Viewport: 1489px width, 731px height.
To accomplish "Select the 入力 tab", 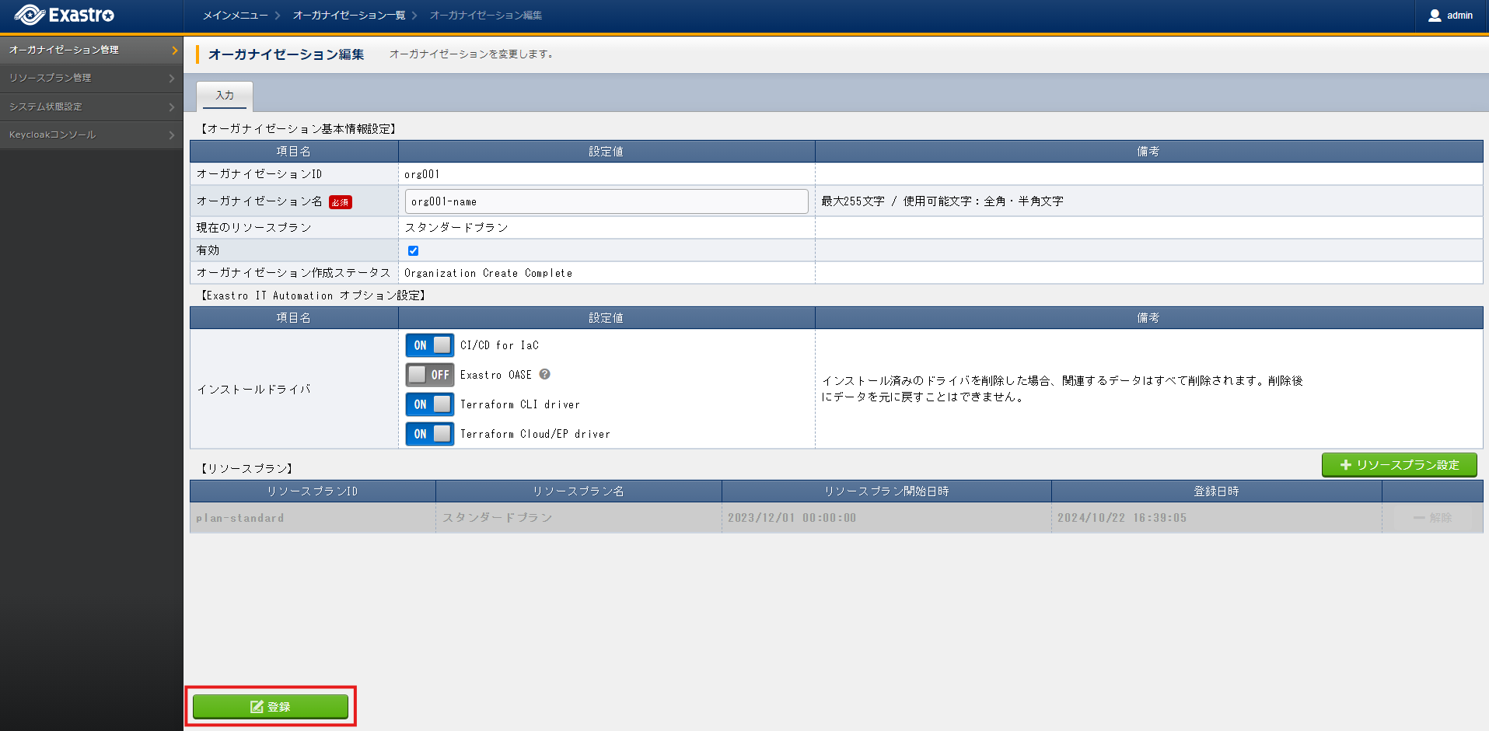I will [225, 96].
